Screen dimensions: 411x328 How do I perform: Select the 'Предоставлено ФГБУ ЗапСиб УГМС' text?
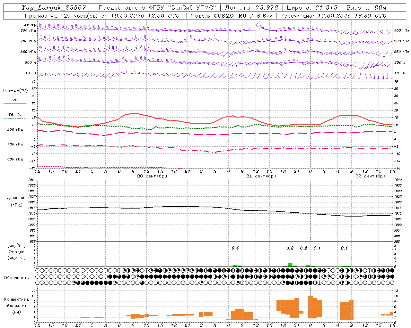[x=157, y=8]
